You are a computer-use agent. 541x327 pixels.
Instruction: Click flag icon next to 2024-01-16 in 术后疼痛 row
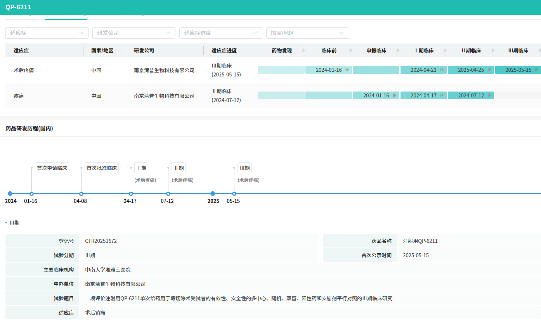[x=347, y=70]
